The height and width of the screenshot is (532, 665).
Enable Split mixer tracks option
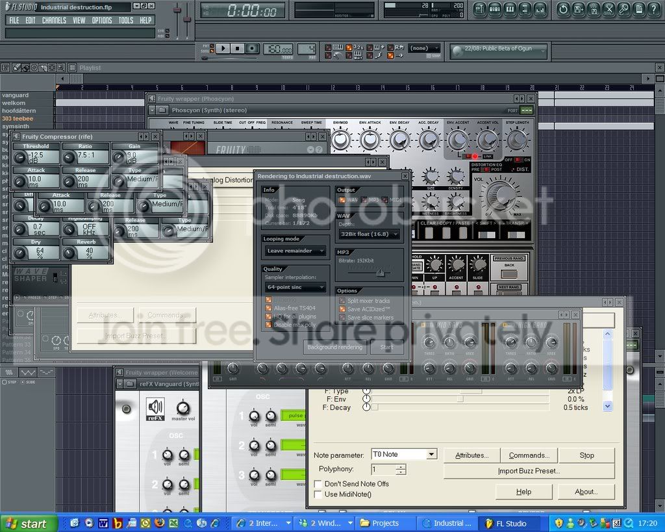(342, 301)
